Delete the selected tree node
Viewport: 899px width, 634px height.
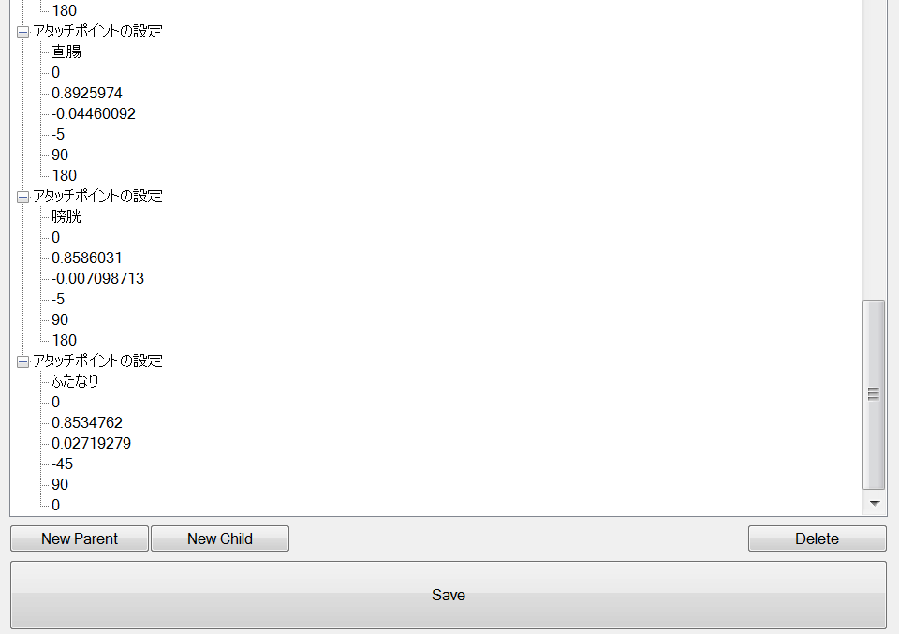click(817, 538)
